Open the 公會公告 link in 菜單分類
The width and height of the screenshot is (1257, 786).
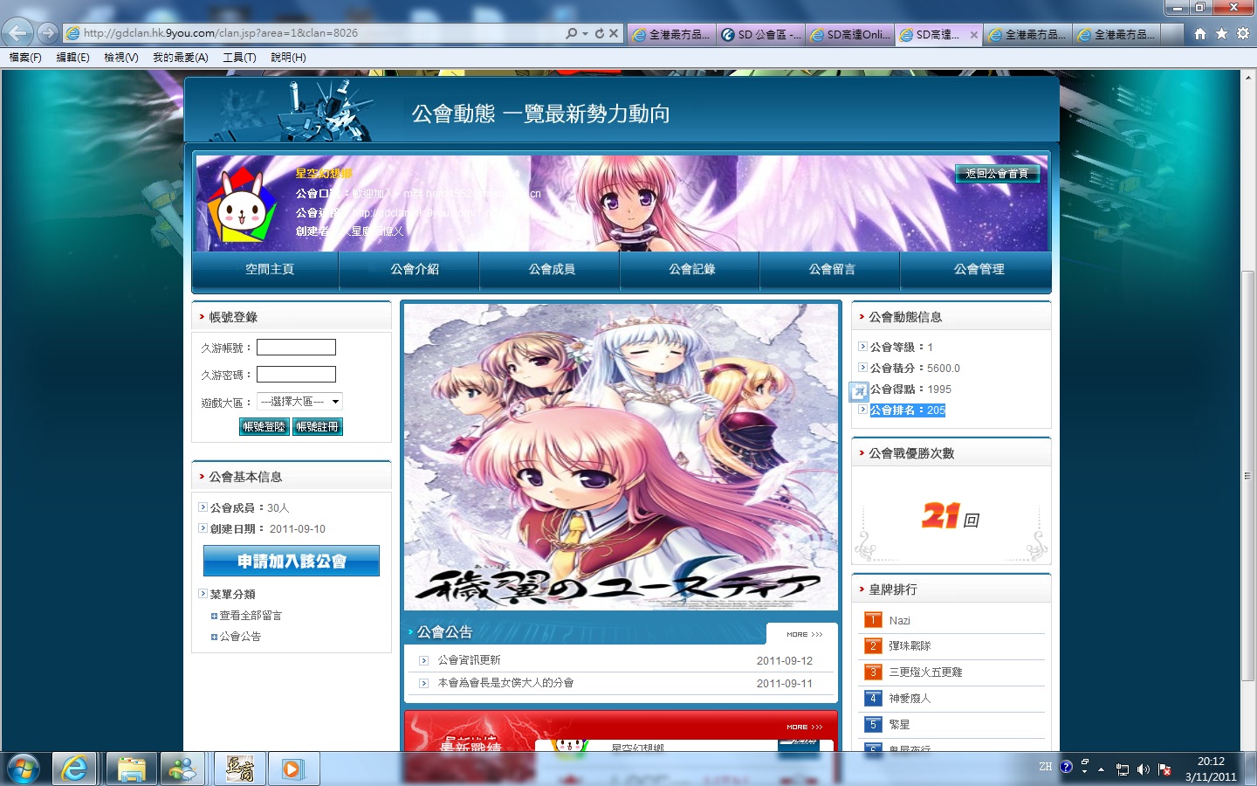240,637
